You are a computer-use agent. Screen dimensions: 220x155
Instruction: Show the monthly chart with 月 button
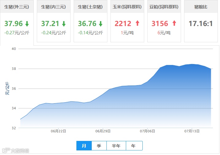[84, 146]
